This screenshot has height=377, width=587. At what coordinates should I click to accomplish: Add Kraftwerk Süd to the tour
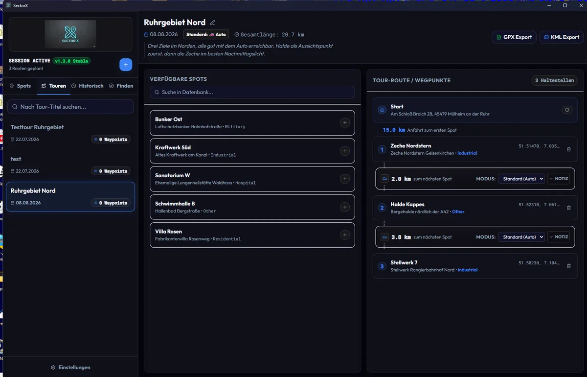(345, 151)
